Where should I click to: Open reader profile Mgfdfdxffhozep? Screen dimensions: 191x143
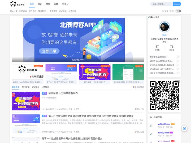[x=164, y=124]
